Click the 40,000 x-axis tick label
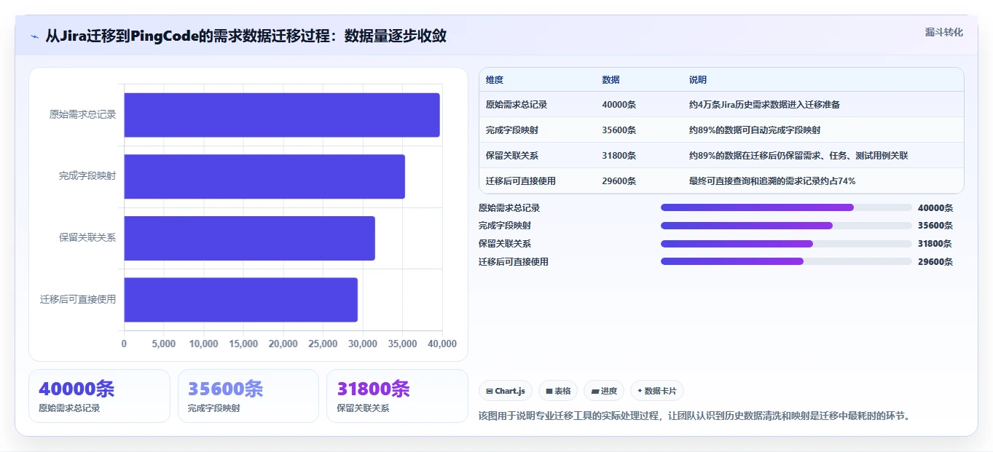Screen dimensions: 993x452 442,344
